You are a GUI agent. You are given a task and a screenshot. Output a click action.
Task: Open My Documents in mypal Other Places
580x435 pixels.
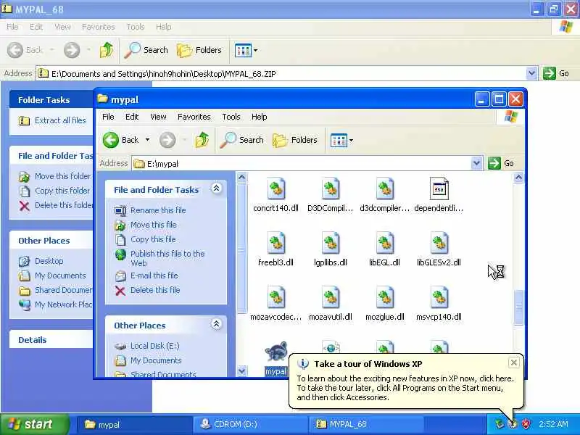[156, 360]
